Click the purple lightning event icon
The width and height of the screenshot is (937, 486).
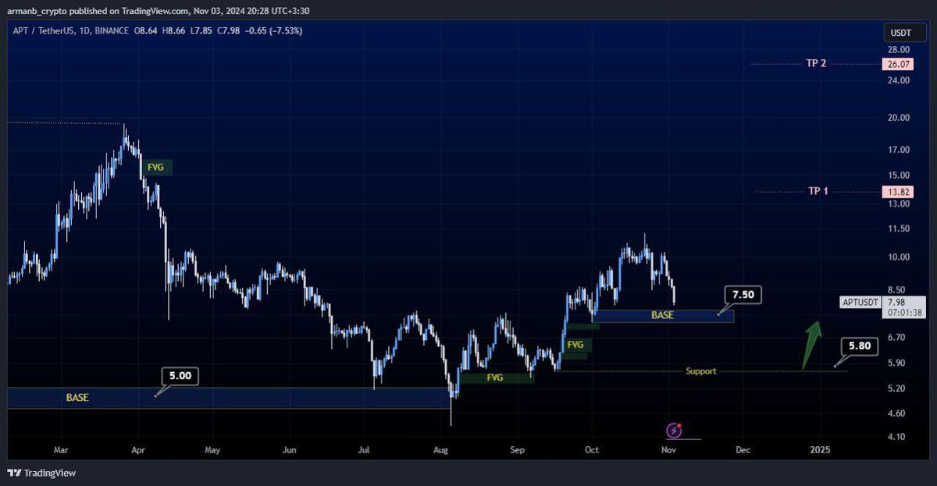pos(674,430)
